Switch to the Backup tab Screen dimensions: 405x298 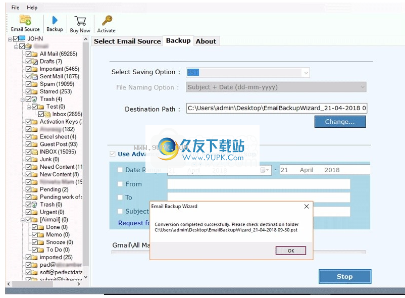point(178,40)
